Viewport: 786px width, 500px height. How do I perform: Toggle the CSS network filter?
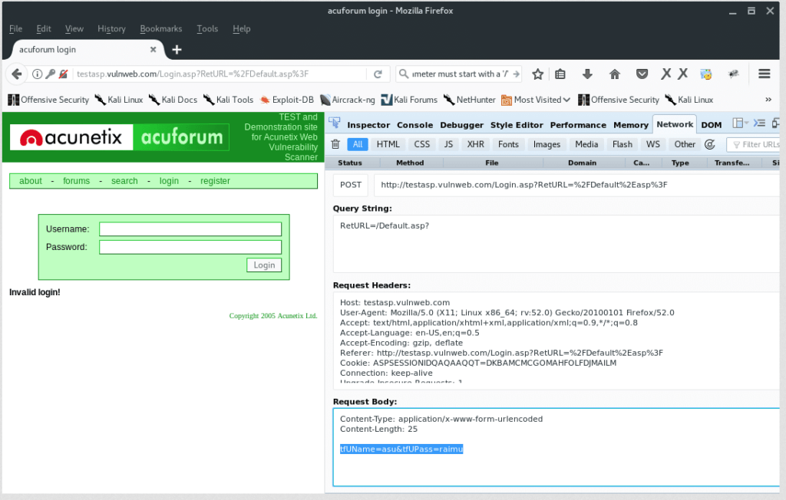421,144
